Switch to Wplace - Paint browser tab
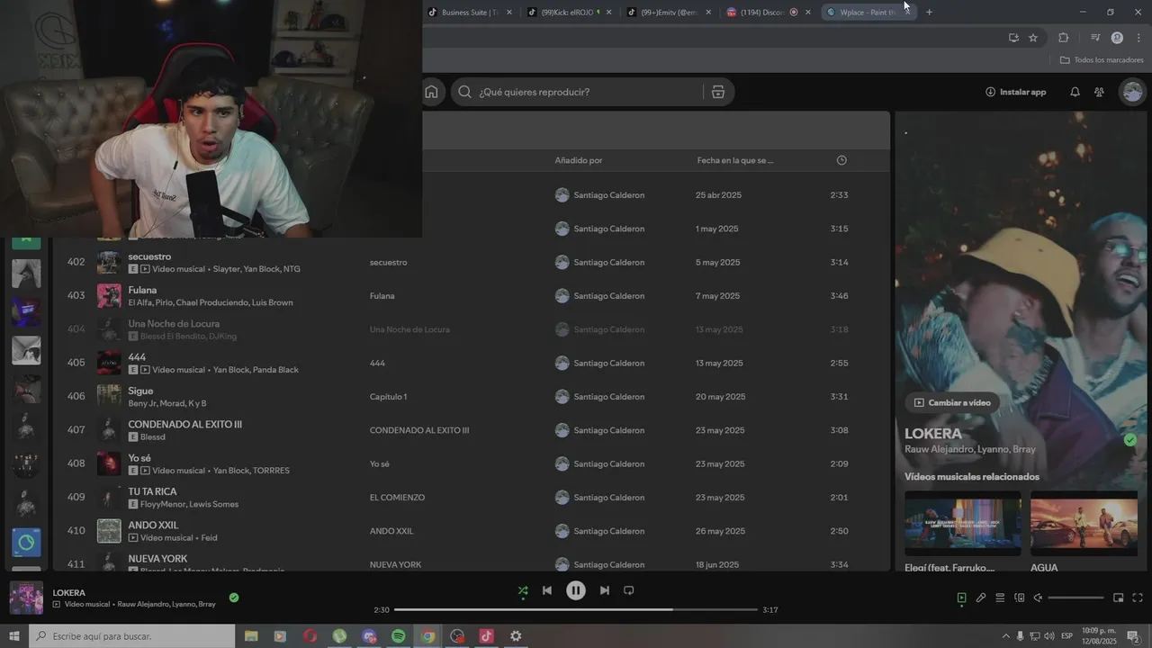The height and width of the screenshot is (648, 1152). (x=868, y=12)
